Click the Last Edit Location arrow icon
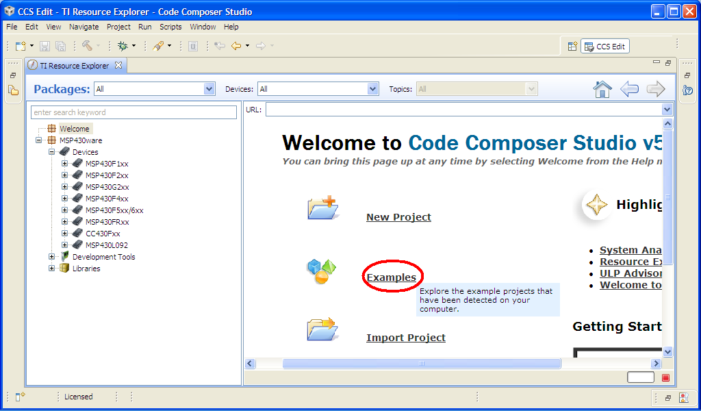701x411 pixels. [x=220, y=46]
